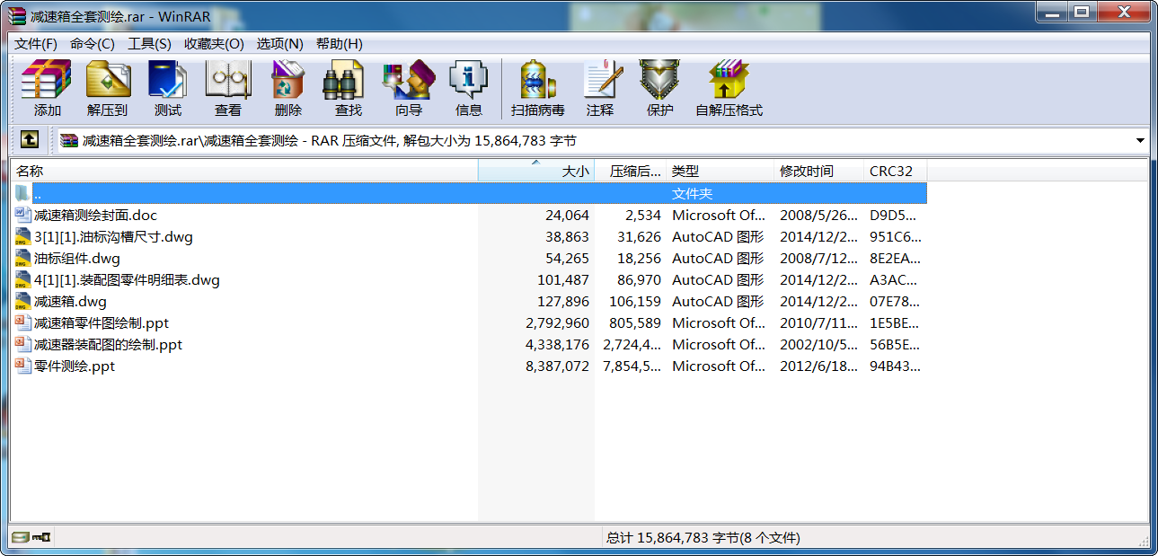Click the 保护 (Protect) shield icon

coord(659,80)
